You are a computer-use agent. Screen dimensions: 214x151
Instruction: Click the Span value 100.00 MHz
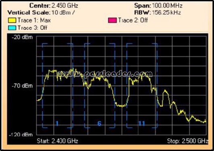[167, 6]
